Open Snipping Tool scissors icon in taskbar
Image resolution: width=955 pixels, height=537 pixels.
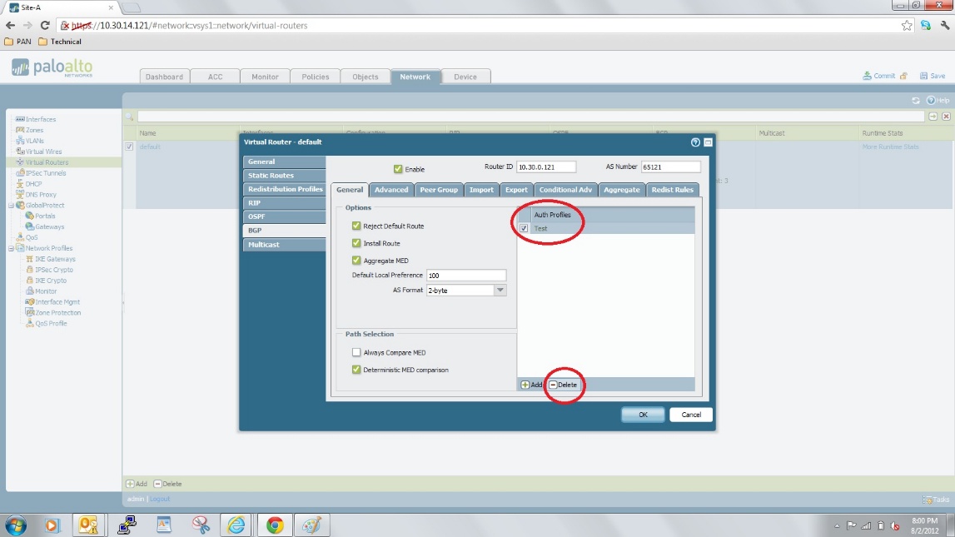pyautogui.click(x=201, y=525)
